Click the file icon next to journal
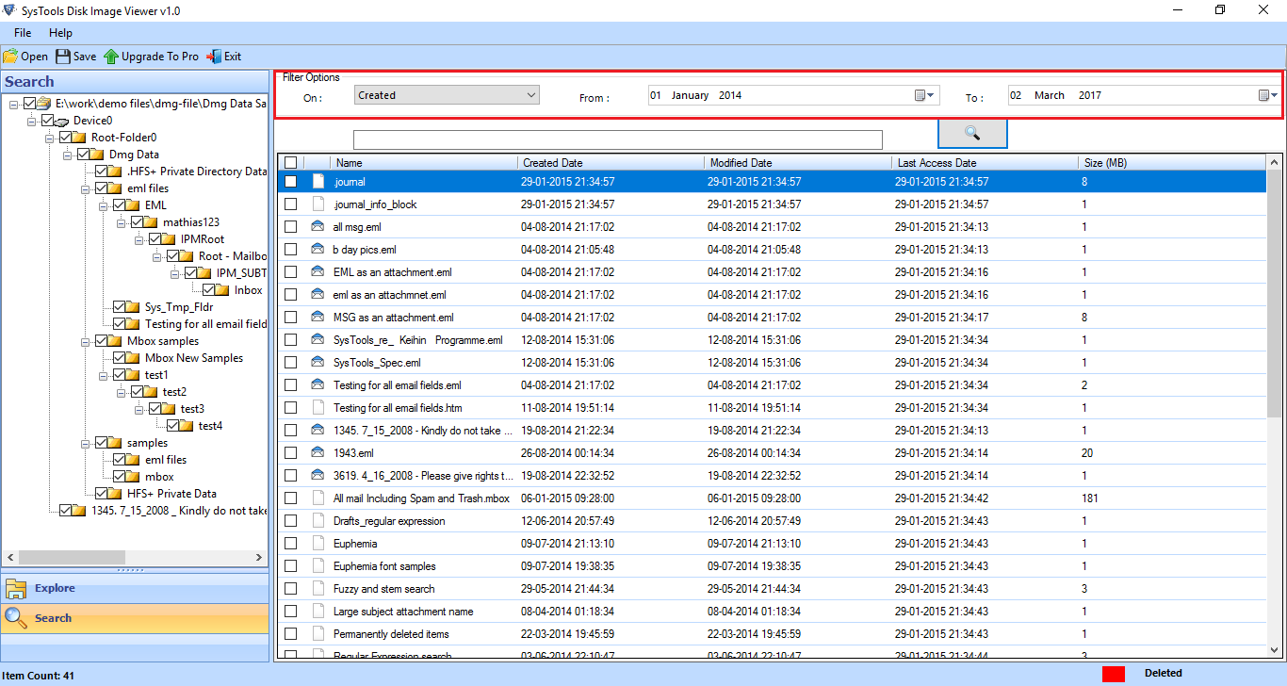Viewport: 1287px width, 686px height. 317,181
